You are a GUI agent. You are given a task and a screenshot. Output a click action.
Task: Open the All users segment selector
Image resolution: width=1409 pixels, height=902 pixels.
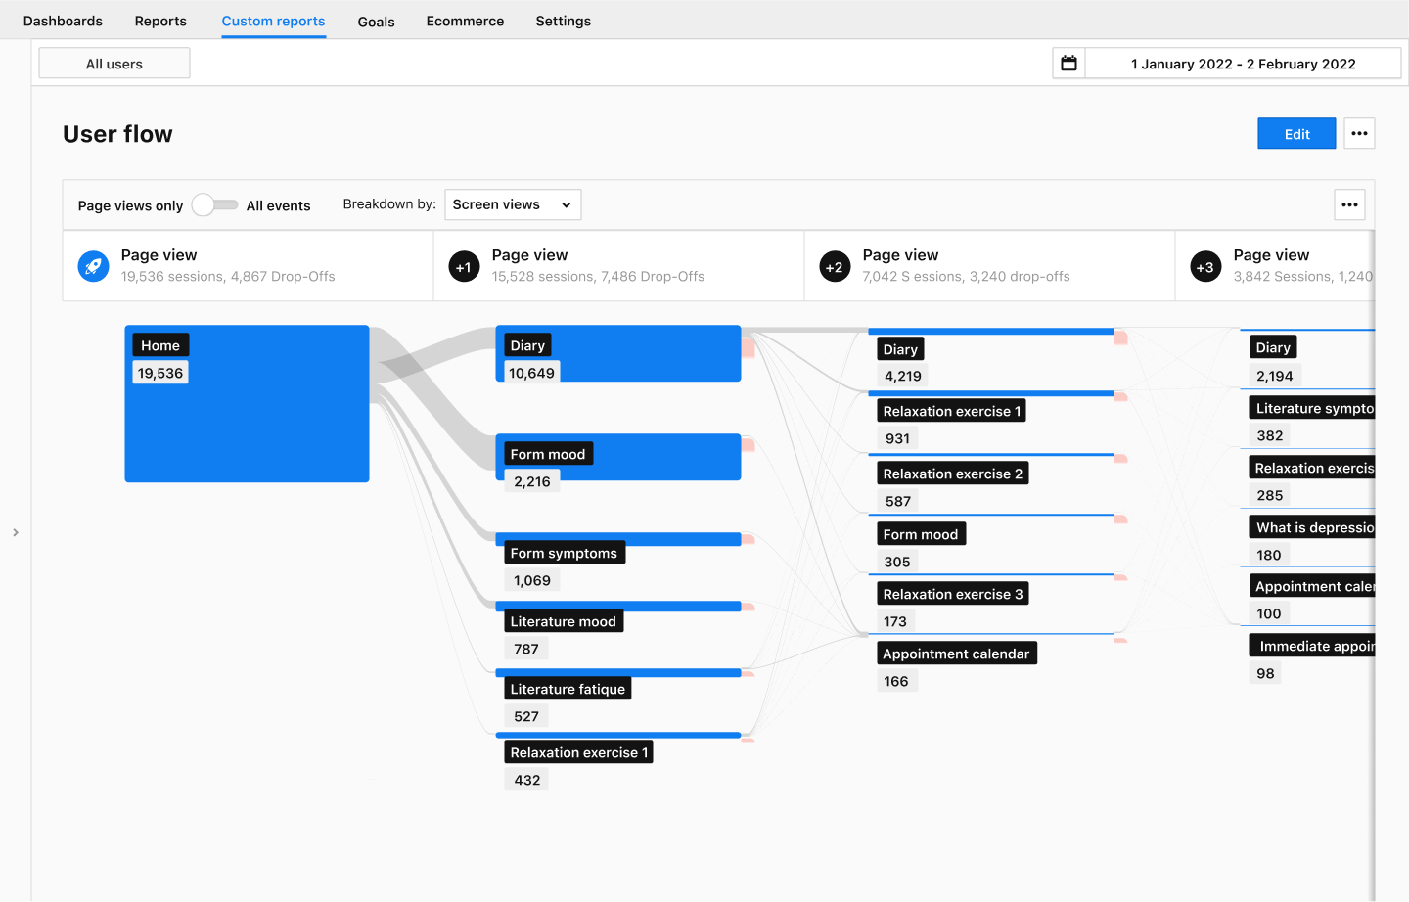click(114, 64)
